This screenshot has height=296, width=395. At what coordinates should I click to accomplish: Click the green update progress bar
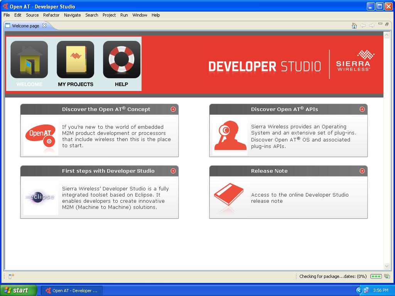376,276
